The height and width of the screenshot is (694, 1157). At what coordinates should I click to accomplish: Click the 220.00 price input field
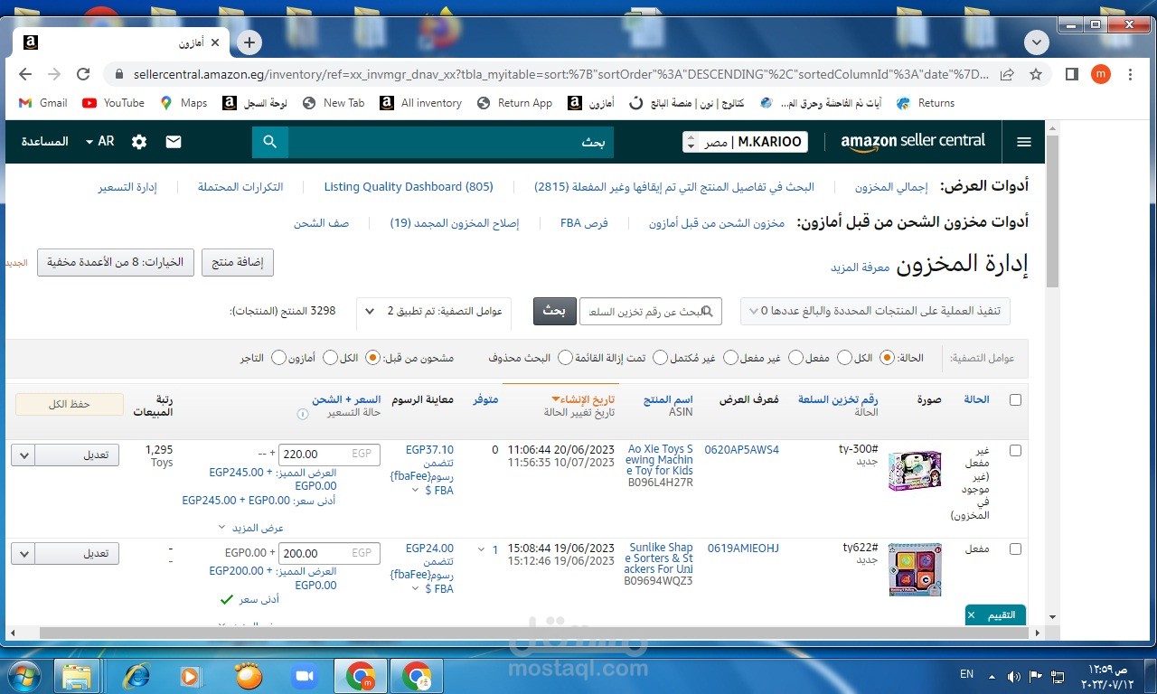click(x=330, y=455)
